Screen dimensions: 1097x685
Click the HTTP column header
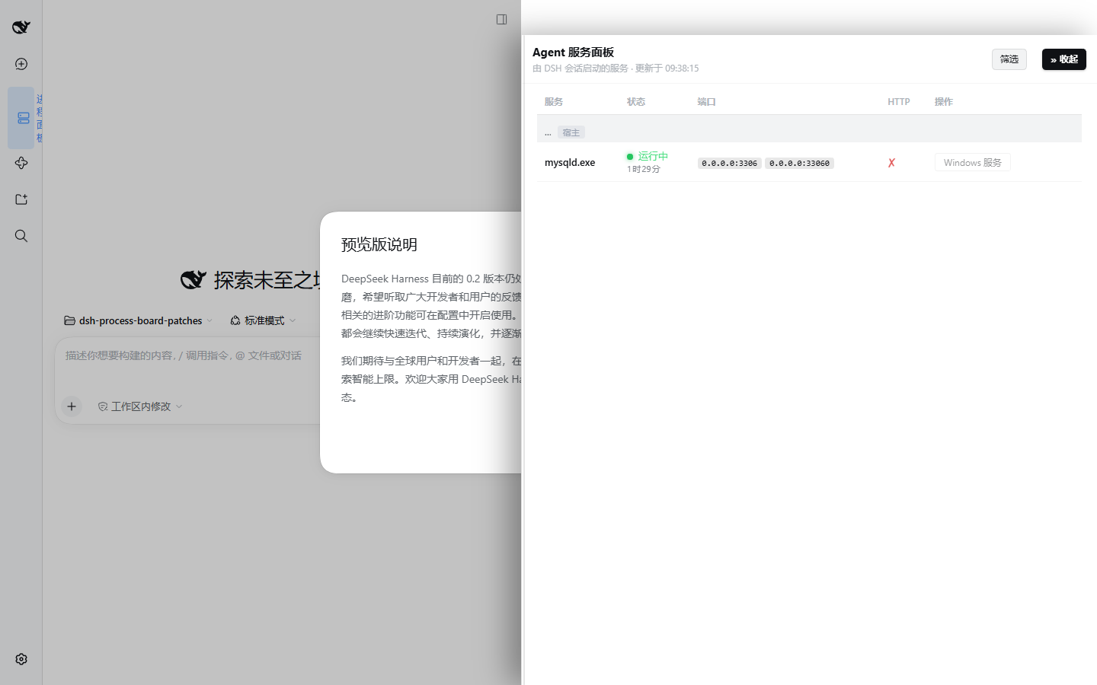[x=899, y=102]
